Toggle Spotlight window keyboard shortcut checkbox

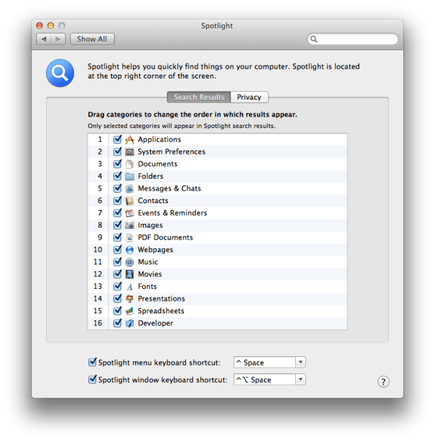coord(92,380)
